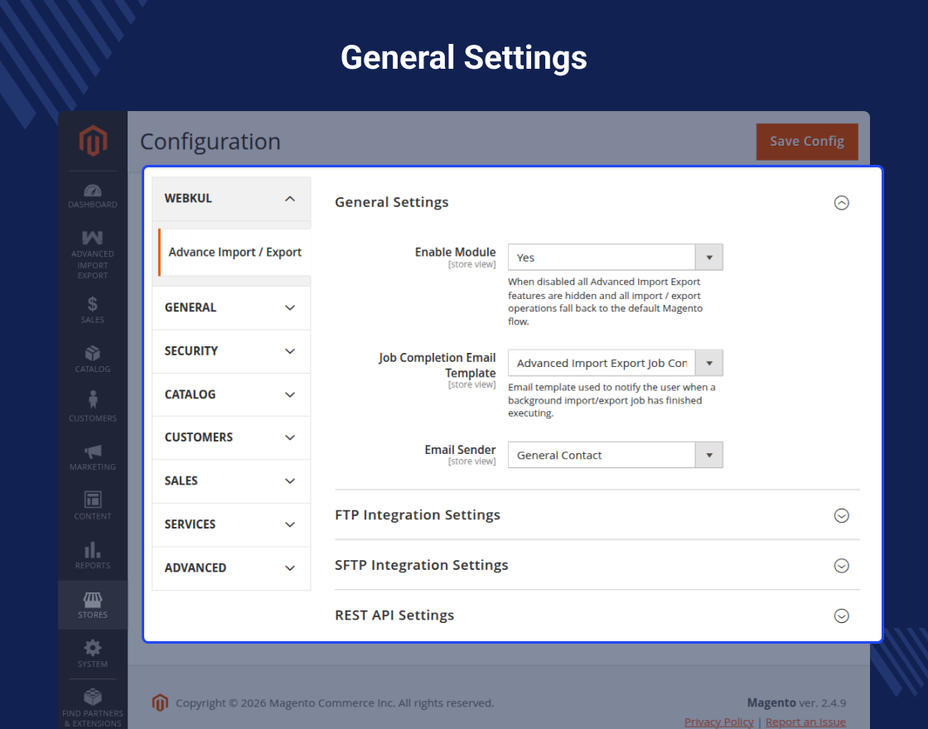
Task: Open the Enable Module dropdown
Action: [615, 258]
